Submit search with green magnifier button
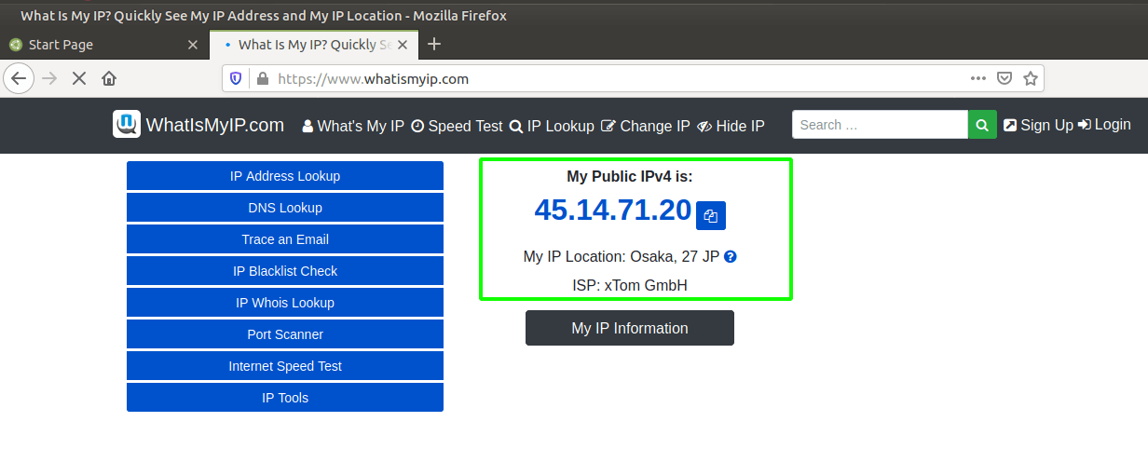The width and height of the screenshot is (1148, 476). tap(982, 125)
